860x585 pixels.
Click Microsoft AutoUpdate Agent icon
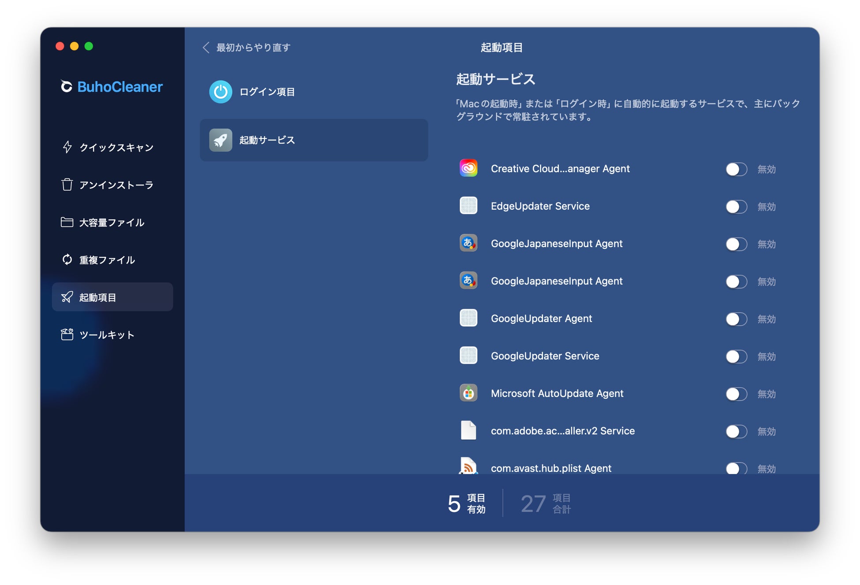(468, 393)
